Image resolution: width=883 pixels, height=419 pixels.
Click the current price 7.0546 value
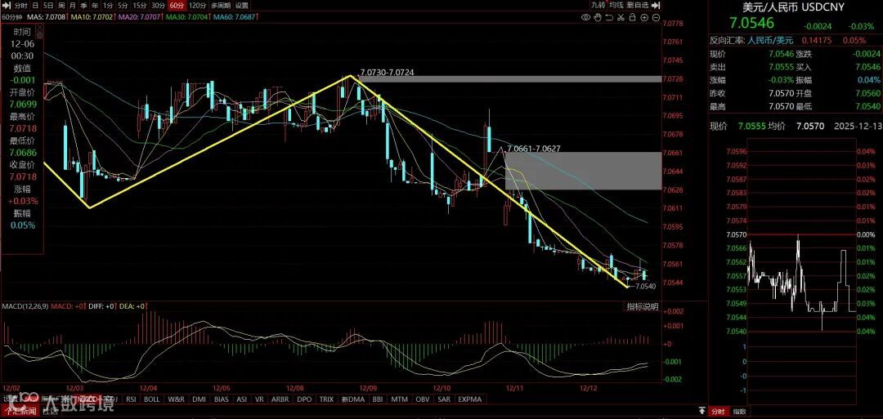(x=752, y=23)
